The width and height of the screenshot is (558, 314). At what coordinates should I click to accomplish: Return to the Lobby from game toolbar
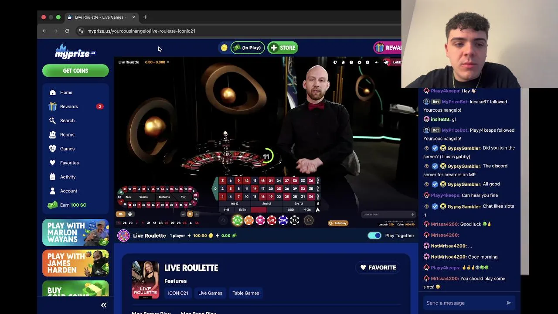(x=392, y=62)
